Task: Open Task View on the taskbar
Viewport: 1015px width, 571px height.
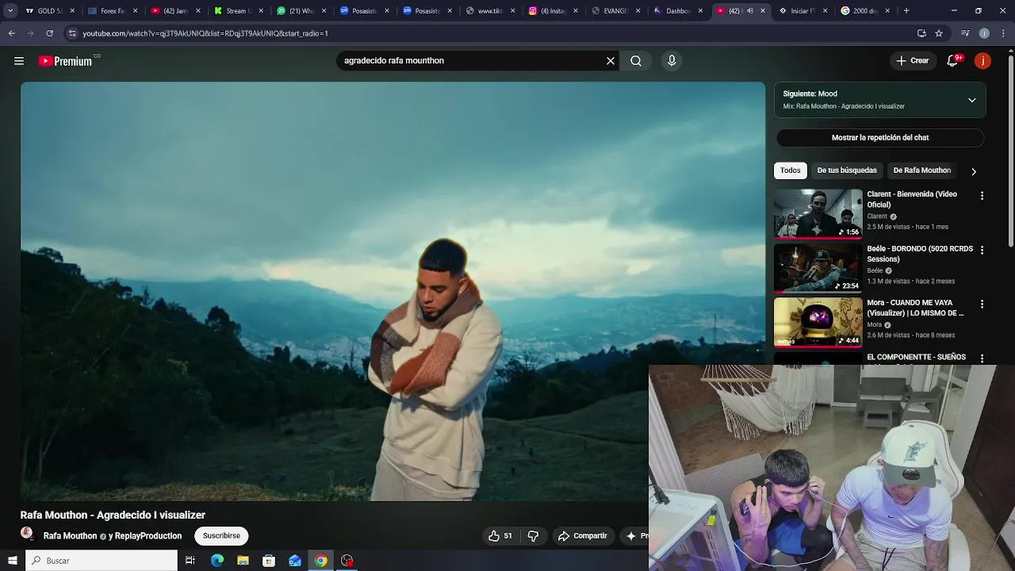Action: pos(190,561)
